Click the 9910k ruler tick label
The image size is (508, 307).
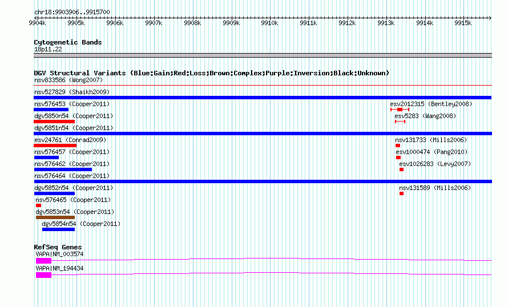[x=269, y=23]
